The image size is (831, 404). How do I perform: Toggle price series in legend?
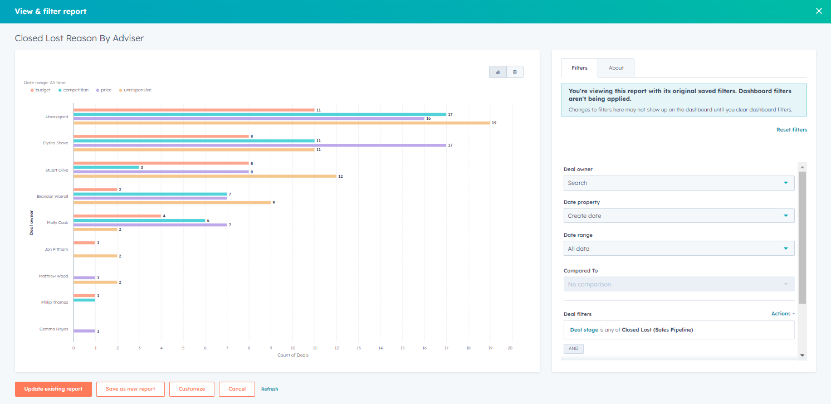[x=104, y=90]
